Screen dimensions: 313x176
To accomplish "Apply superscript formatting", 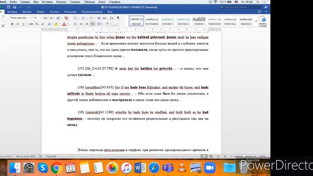I will (43, 24).
